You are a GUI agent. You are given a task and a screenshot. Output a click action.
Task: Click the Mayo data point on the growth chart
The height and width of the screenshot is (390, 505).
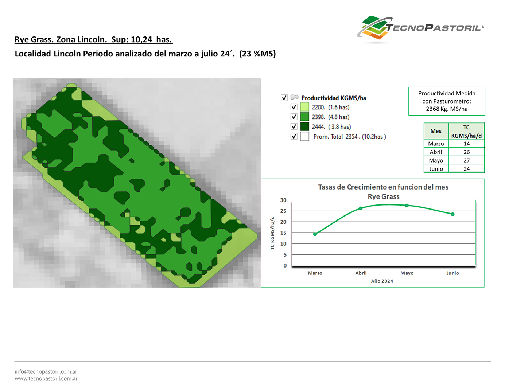(407, 206)
